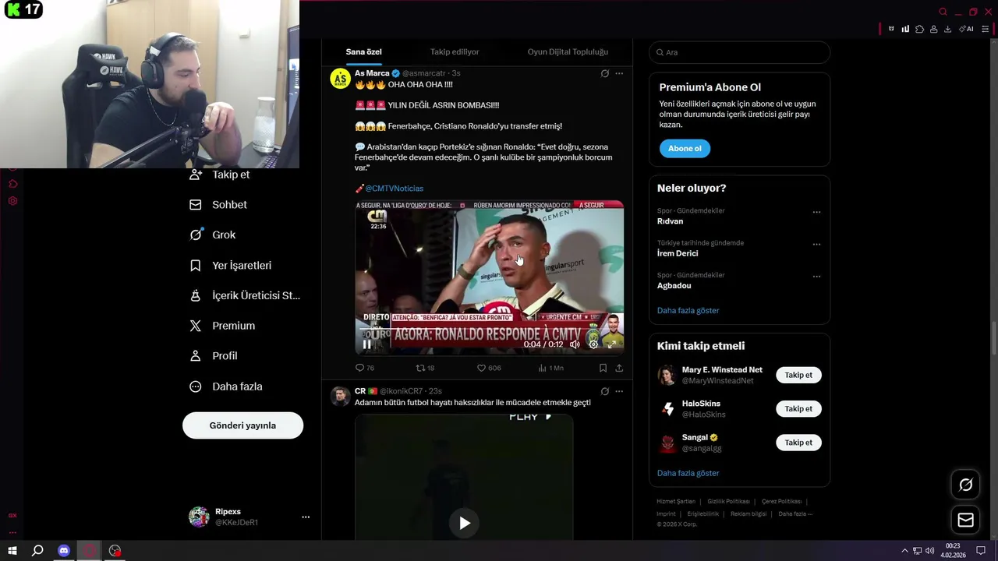The width and height of the screenshot is (998, 561).
Task: Open Windows taskbar search
Action: 37,551
